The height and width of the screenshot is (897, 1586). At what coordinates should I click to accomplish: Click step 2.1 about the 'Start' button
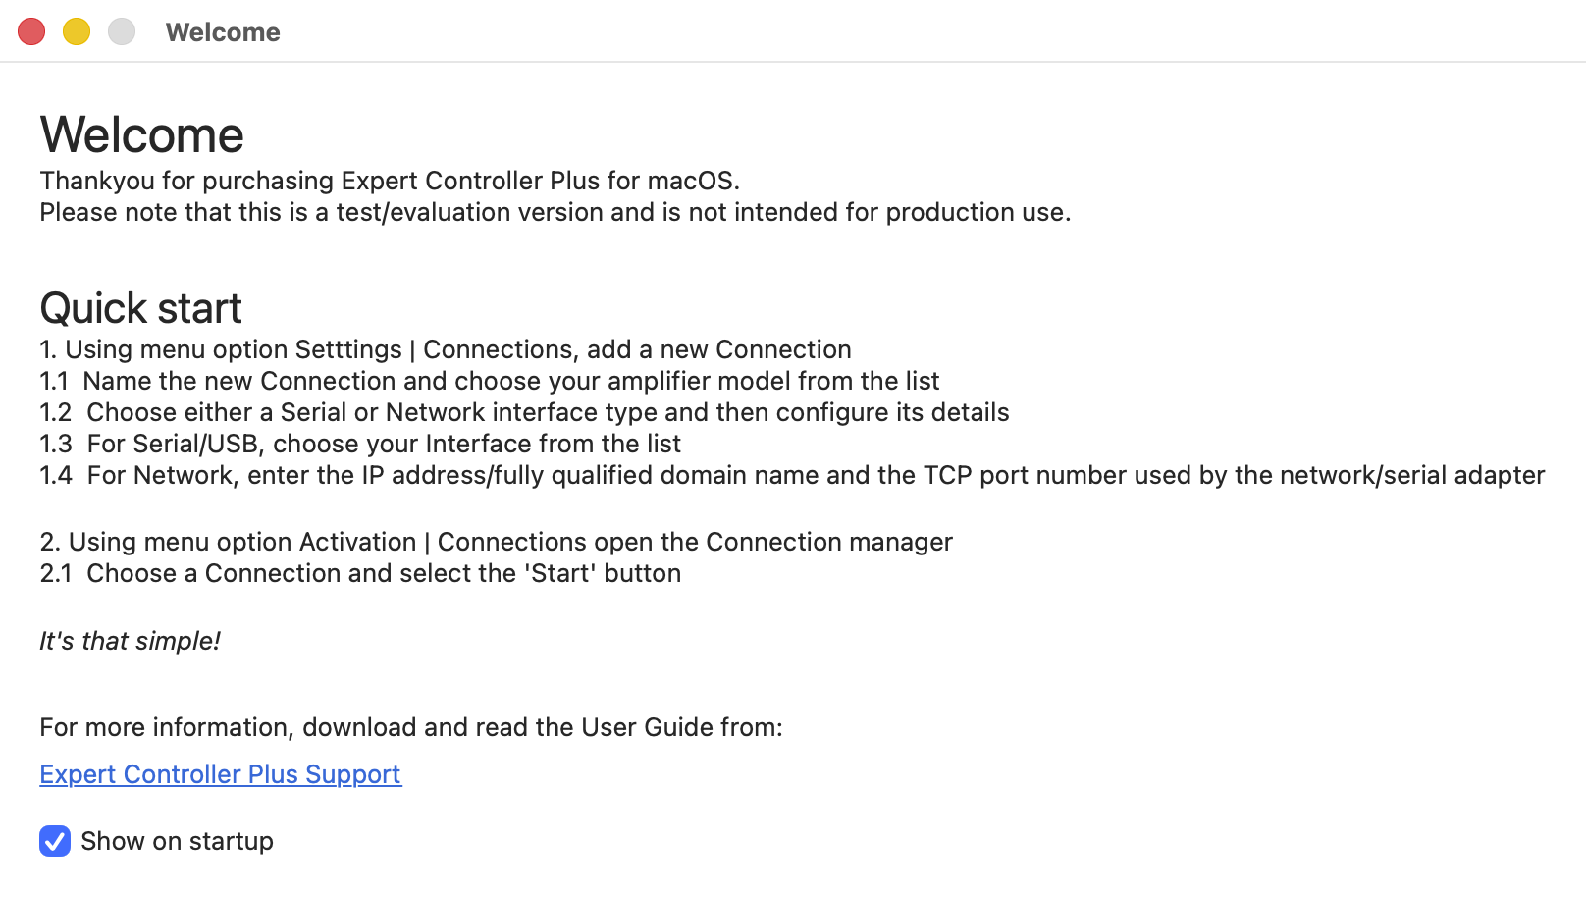360,573
